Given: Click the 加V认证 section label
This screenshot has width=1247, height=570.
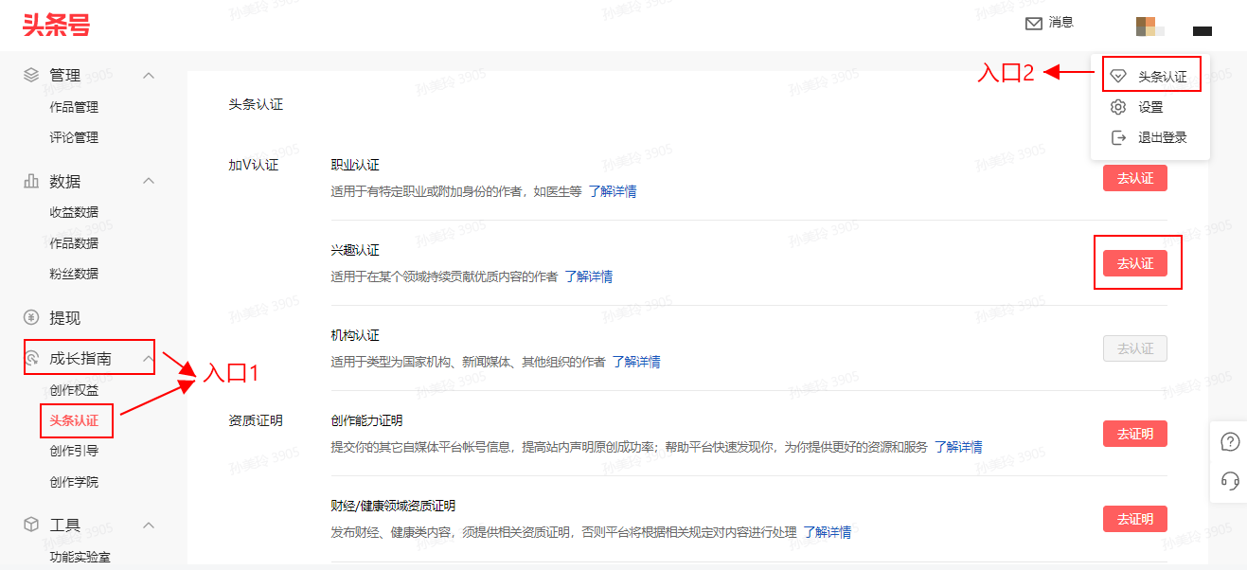Looking at the screenshot, I should click(254, 165).
